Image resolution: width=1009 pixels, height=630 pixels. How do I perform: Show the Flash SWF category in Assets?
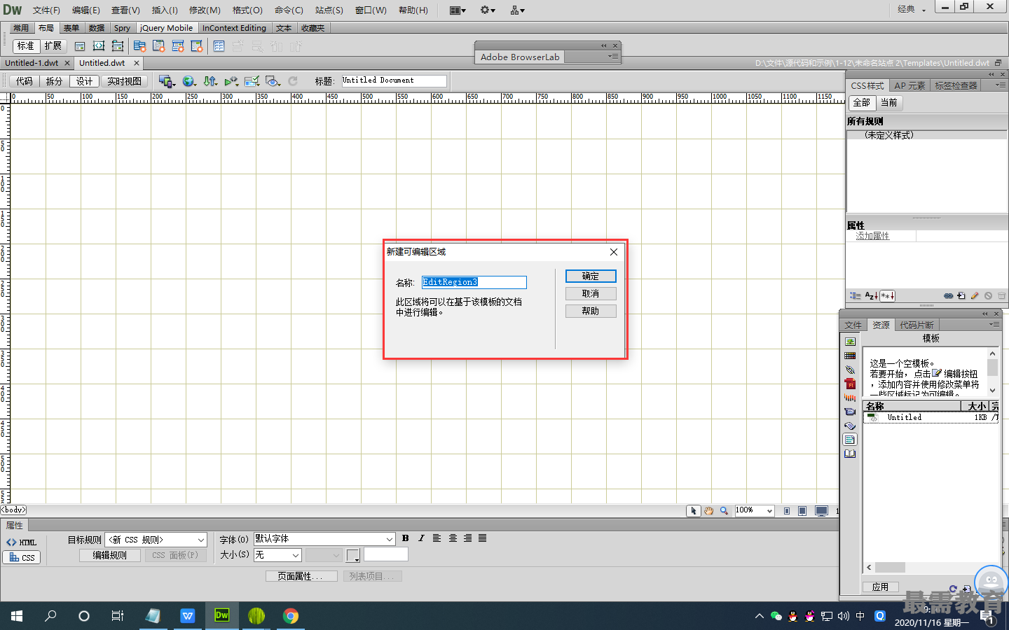point(850,384)
